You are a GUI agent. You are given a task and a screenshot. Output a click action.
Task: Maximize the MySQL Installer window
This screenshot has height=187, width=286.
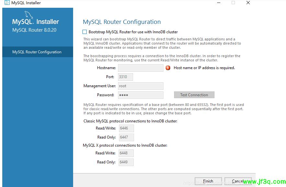coord(233,3)
